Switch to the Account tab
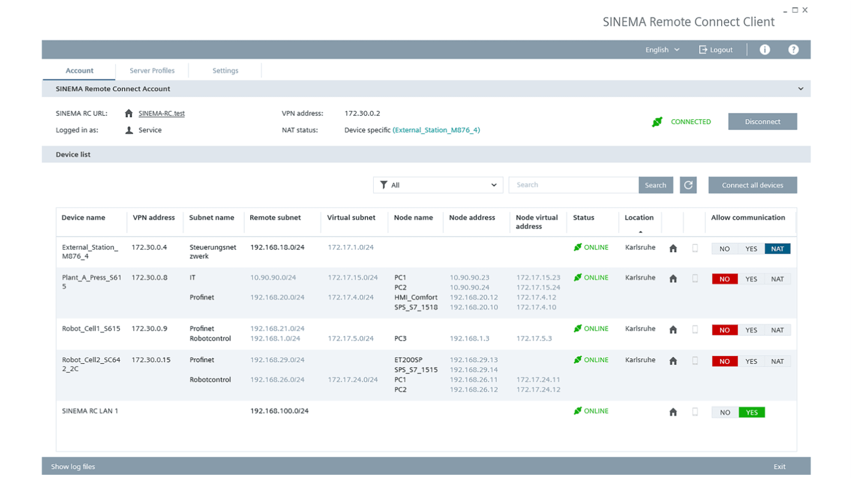Screen dimensions: 852x479 click(x=79, y=71)
